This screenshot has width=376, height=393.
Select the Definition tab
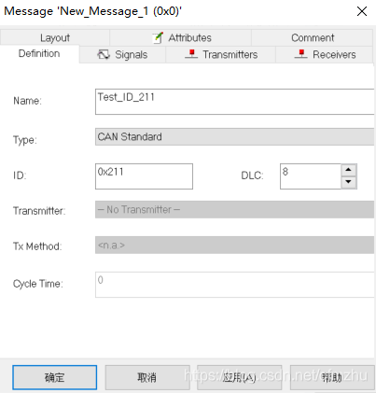click(39, 53)
